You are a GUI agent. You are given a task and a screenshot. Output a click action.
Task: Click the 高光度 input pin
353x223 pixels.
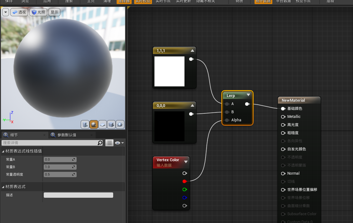[x=283, y=125]
